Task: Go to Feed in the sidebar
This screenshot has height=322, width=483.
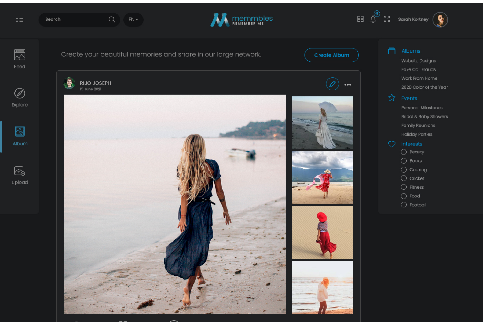Action: (20, 59)
